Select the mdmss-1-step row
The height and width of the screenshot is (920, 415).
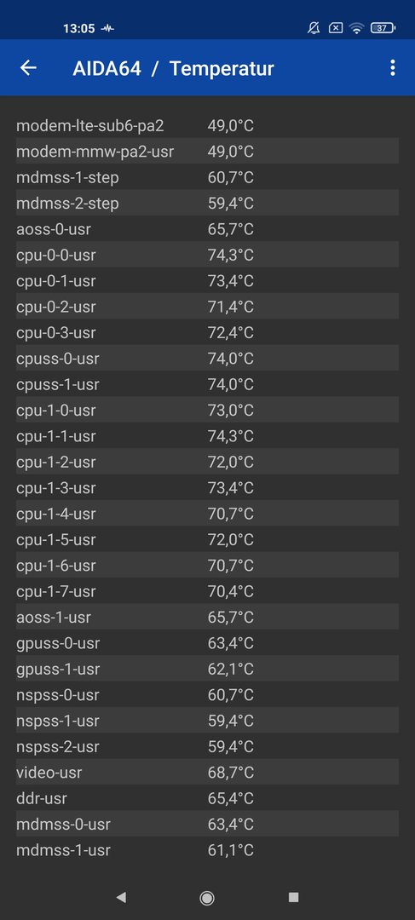[x=207, y=177]
